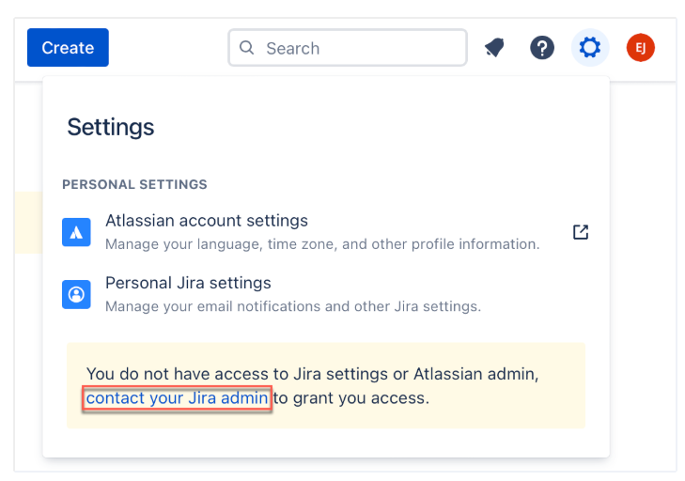The image size is (685, 481).
Task: Follow the contact your Jira admin link
Action: (x=177, y=398)
